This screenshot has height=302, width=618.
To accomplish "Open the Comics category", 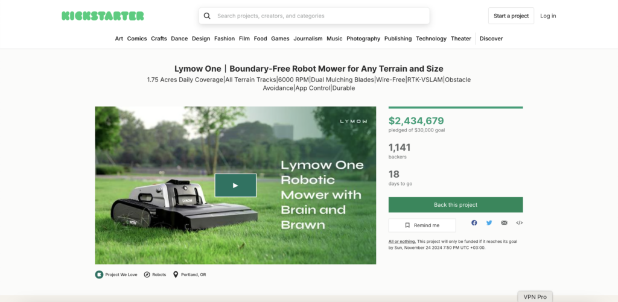I will point(137,39).
